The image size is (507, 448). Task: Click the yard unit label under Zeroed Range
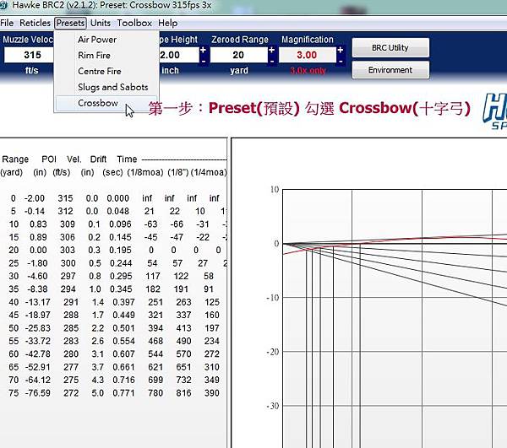click(239, 70)
